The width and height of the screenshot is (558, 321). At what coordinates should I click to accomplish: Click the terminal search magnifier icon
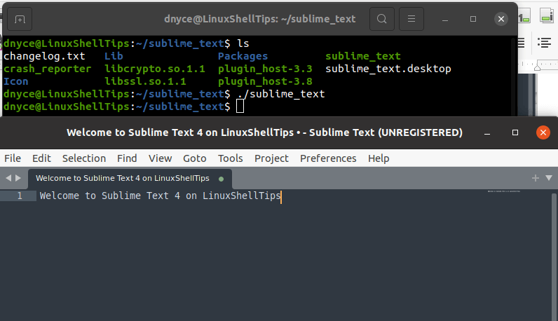tap(382, 19)
